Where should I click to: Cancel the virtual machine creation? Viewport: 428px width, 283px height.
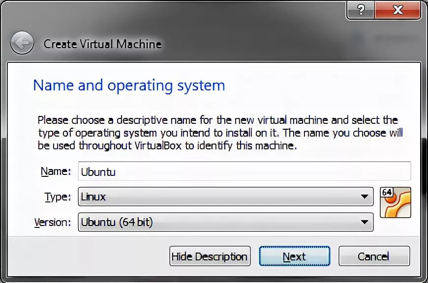point(374,256)
